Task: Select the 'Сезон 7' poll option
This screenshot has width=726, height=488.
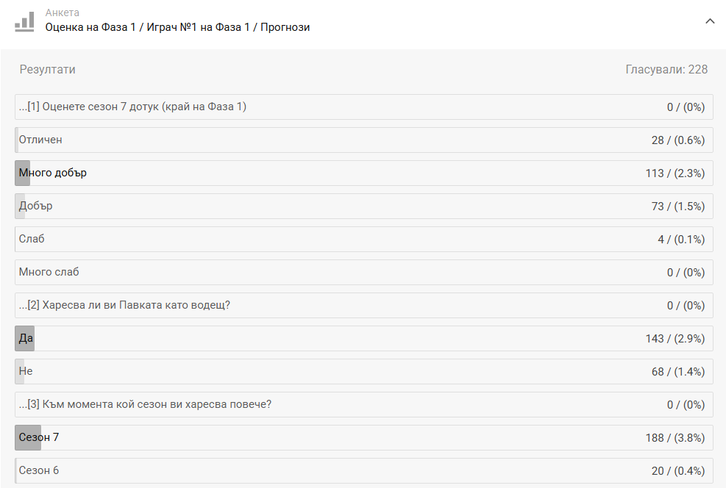Action: (363, 437)
